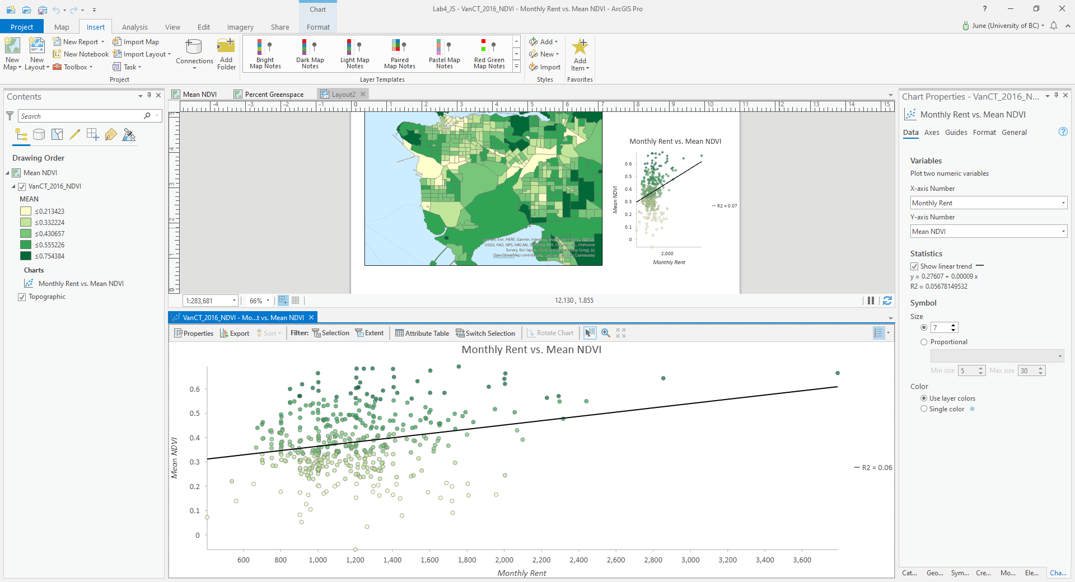
Task: Open the Guides tab in Chart Properties
Action: [x=956, y=133]
